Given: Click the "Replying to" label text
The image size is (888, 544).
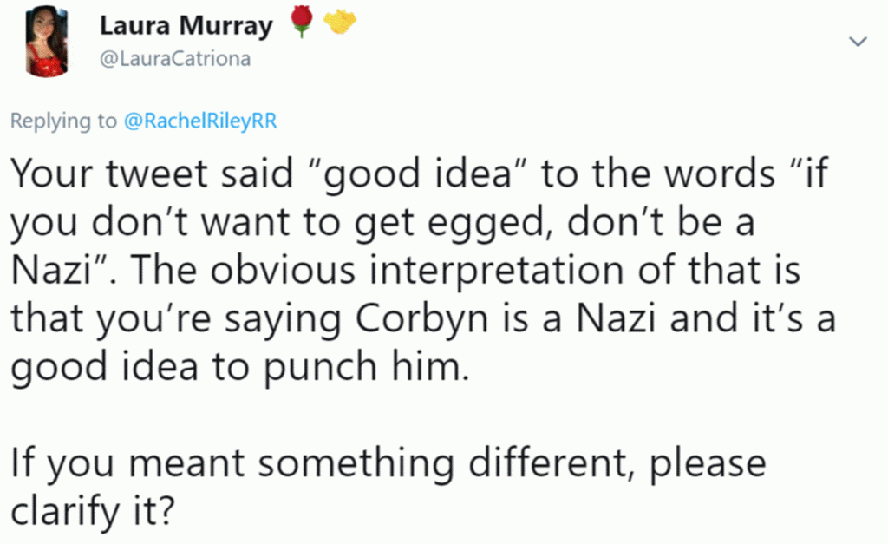Looking at the screenshot, I should point(62,121).
